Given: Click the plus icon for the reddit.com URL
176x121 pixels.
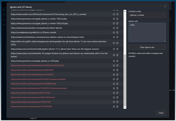Looking at the screenshot, I should [114, 14].
